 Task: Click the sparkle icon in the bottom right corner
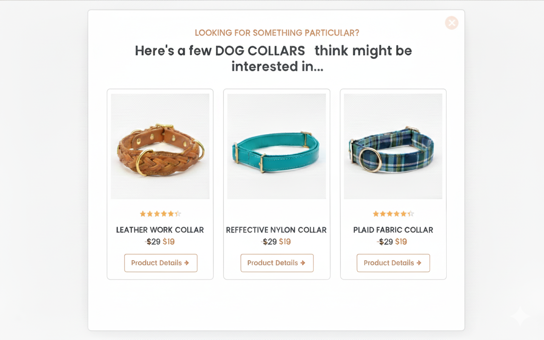[519, 316]
